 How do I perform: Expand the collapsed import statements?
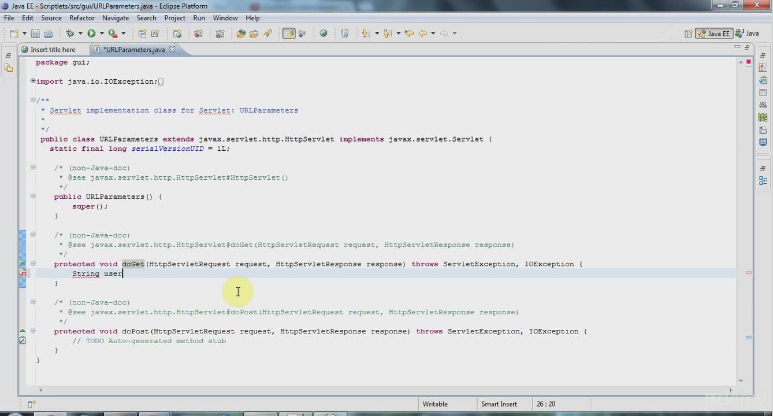click(33, 81)
